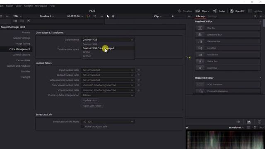Choose the ACEScct option
Viewport: 265px width, 149px height.
pos(108,56)
